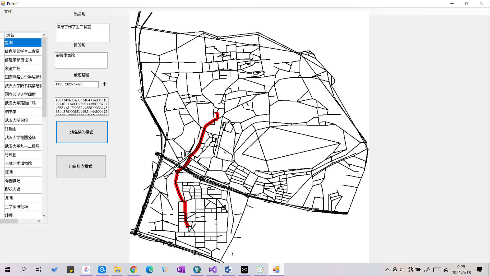Click the 地名输入模式 button
490x276 pixels.
tap(82, 132)
